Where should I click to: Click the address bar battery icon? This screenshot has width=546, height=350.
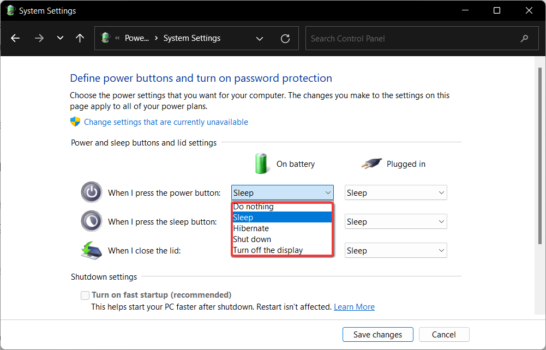tap(105, 38)
